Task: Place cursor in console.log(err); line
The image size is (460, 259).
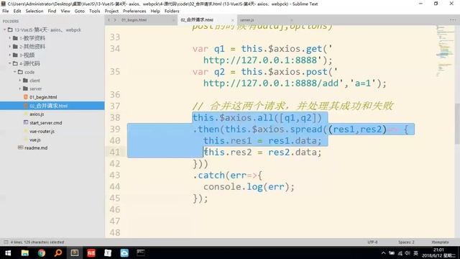Action: coord(249,187)
